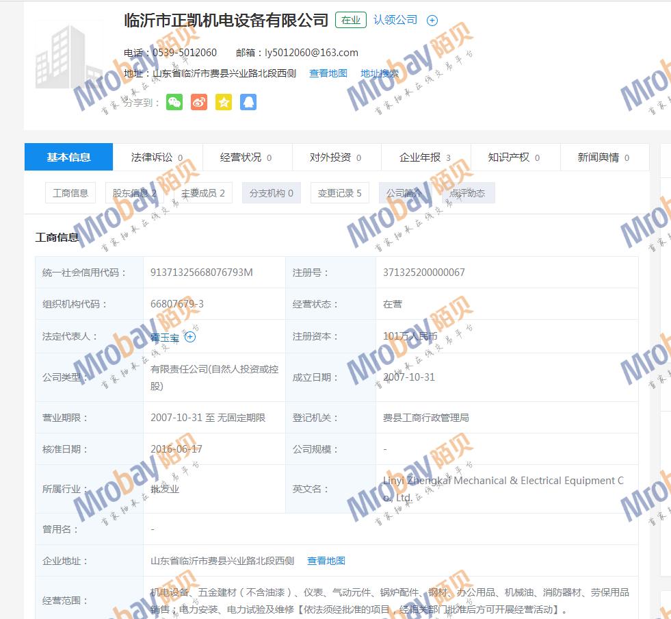Switch to 法律诉讼 tab
The width and height of the screenshot is (671, 619).
point(157,157)
